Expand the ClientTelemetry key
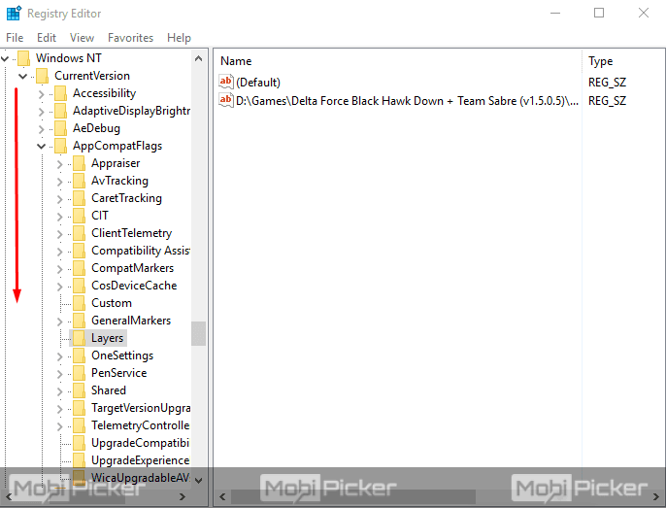 [60, 234]
